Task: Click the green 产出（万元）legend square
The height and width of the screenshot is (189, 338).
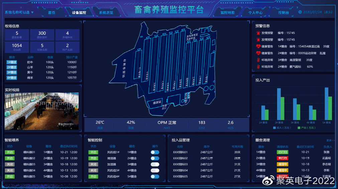Action: (x=299, y=128)
